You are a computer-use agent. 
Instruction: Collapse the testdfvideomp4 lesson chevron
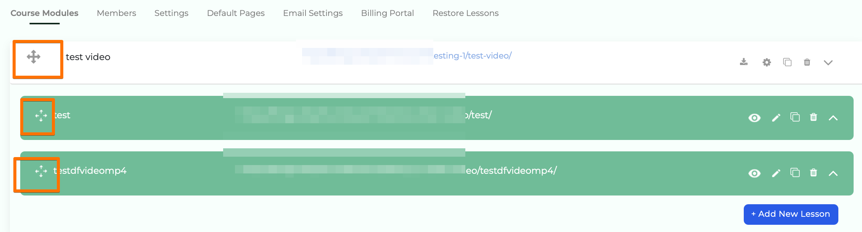point(833,173)
